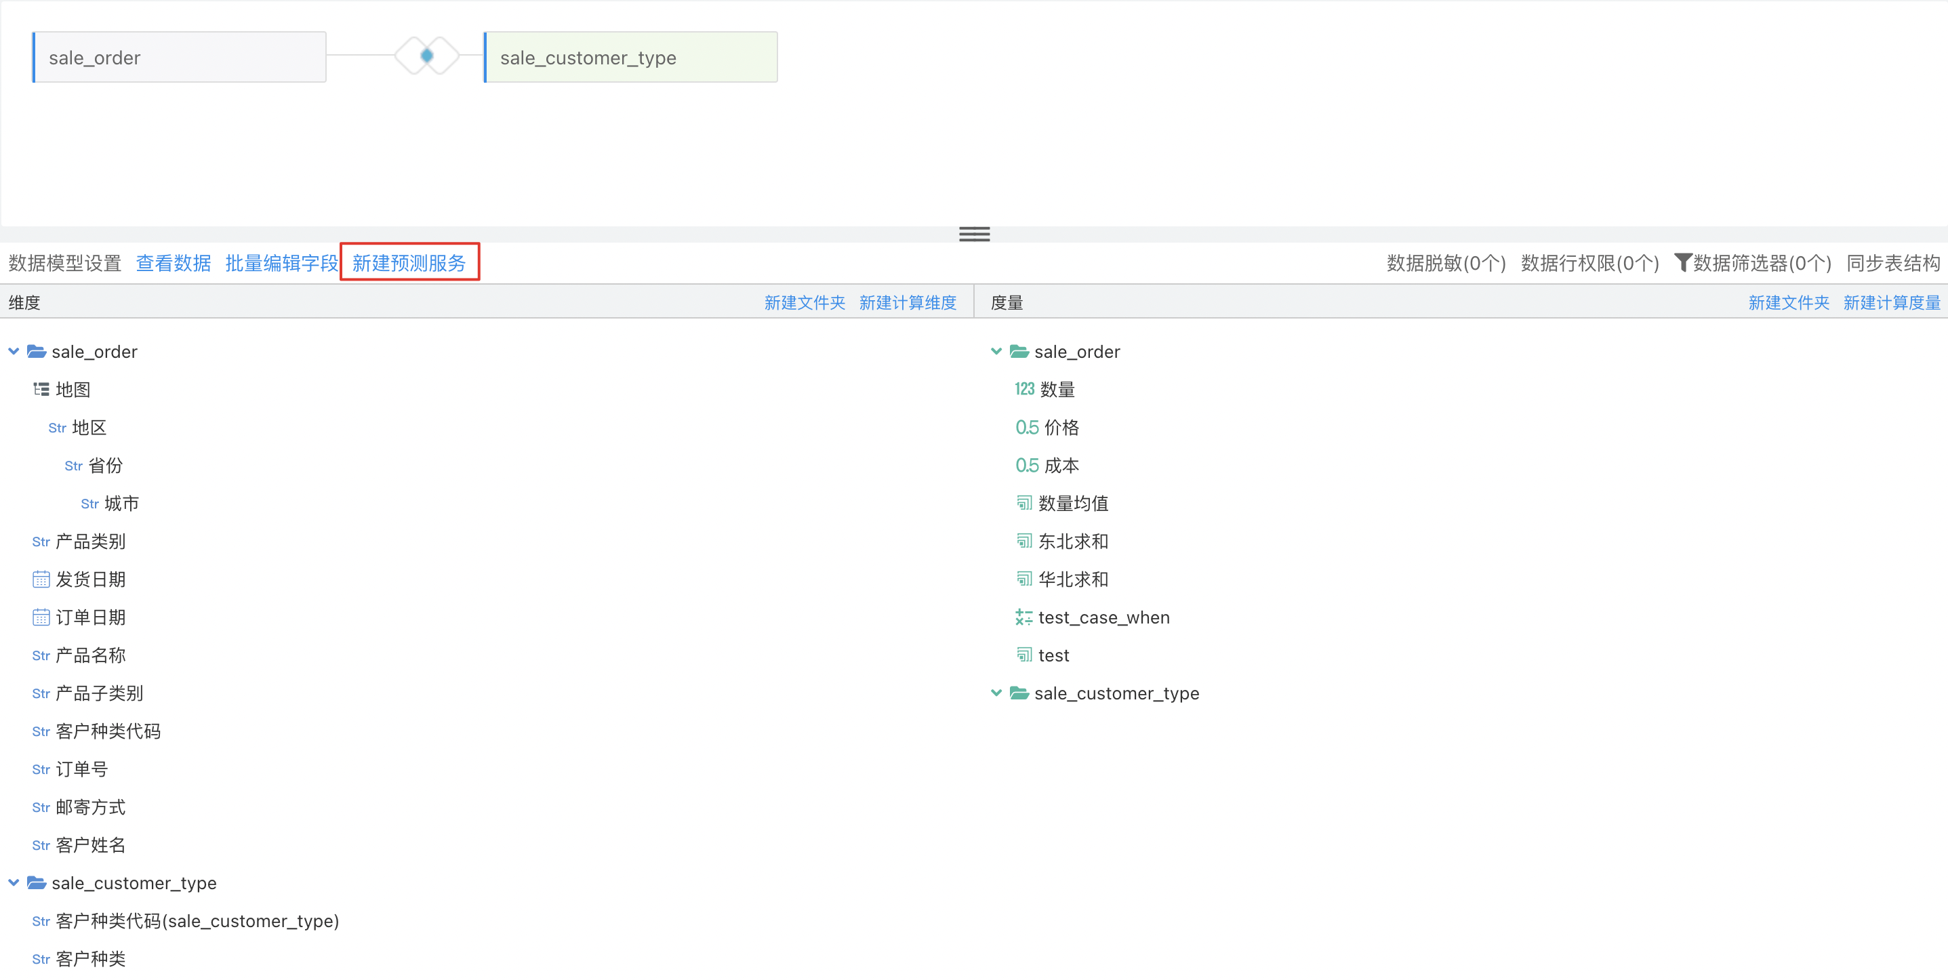
Task: Select the 产品子类别 dimension
Action: pyautogui.click(x=99, y=693)
